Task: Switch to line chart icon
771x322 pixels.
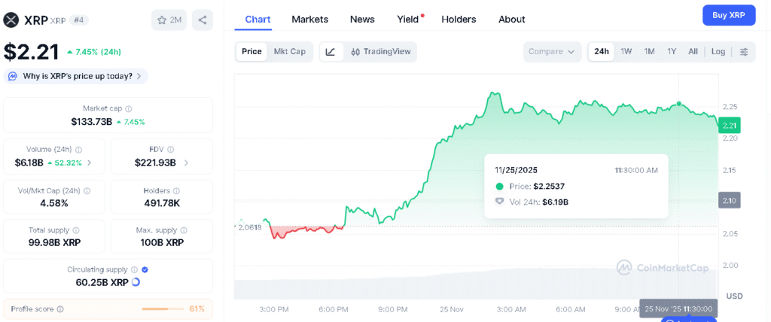Action: tap(331, 52)
